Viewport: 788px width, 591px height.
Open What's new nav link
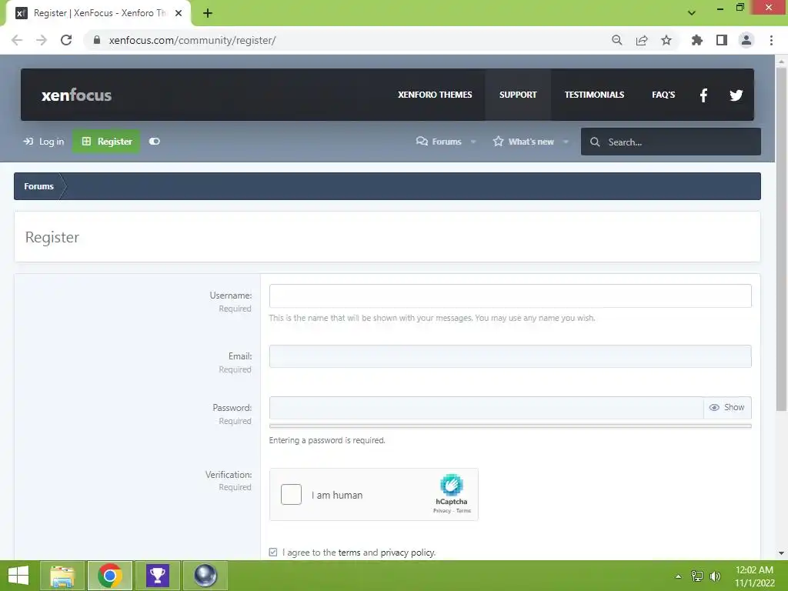click(523, 142)
